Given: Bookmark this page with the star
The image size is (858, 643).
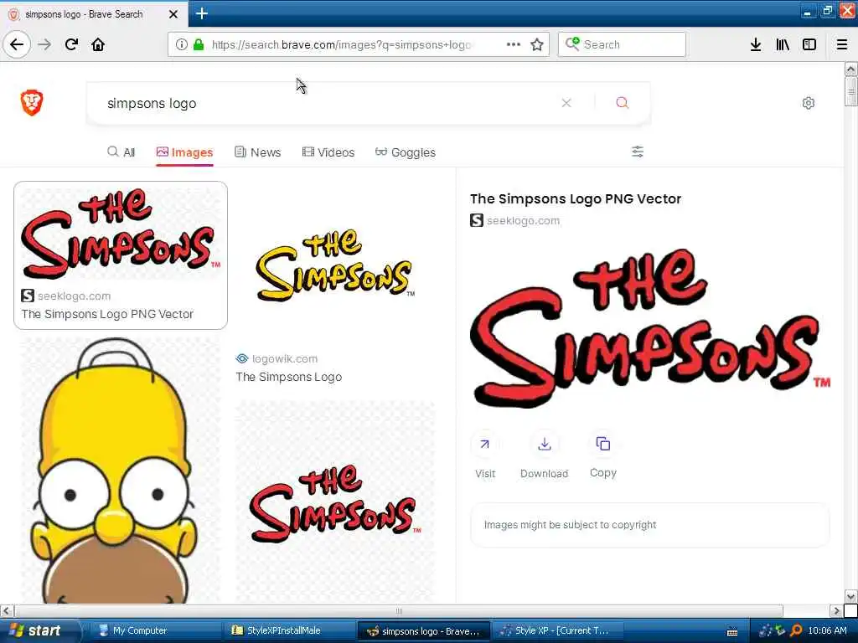Looking at the screenshot, I should click(x=537, y=44).
